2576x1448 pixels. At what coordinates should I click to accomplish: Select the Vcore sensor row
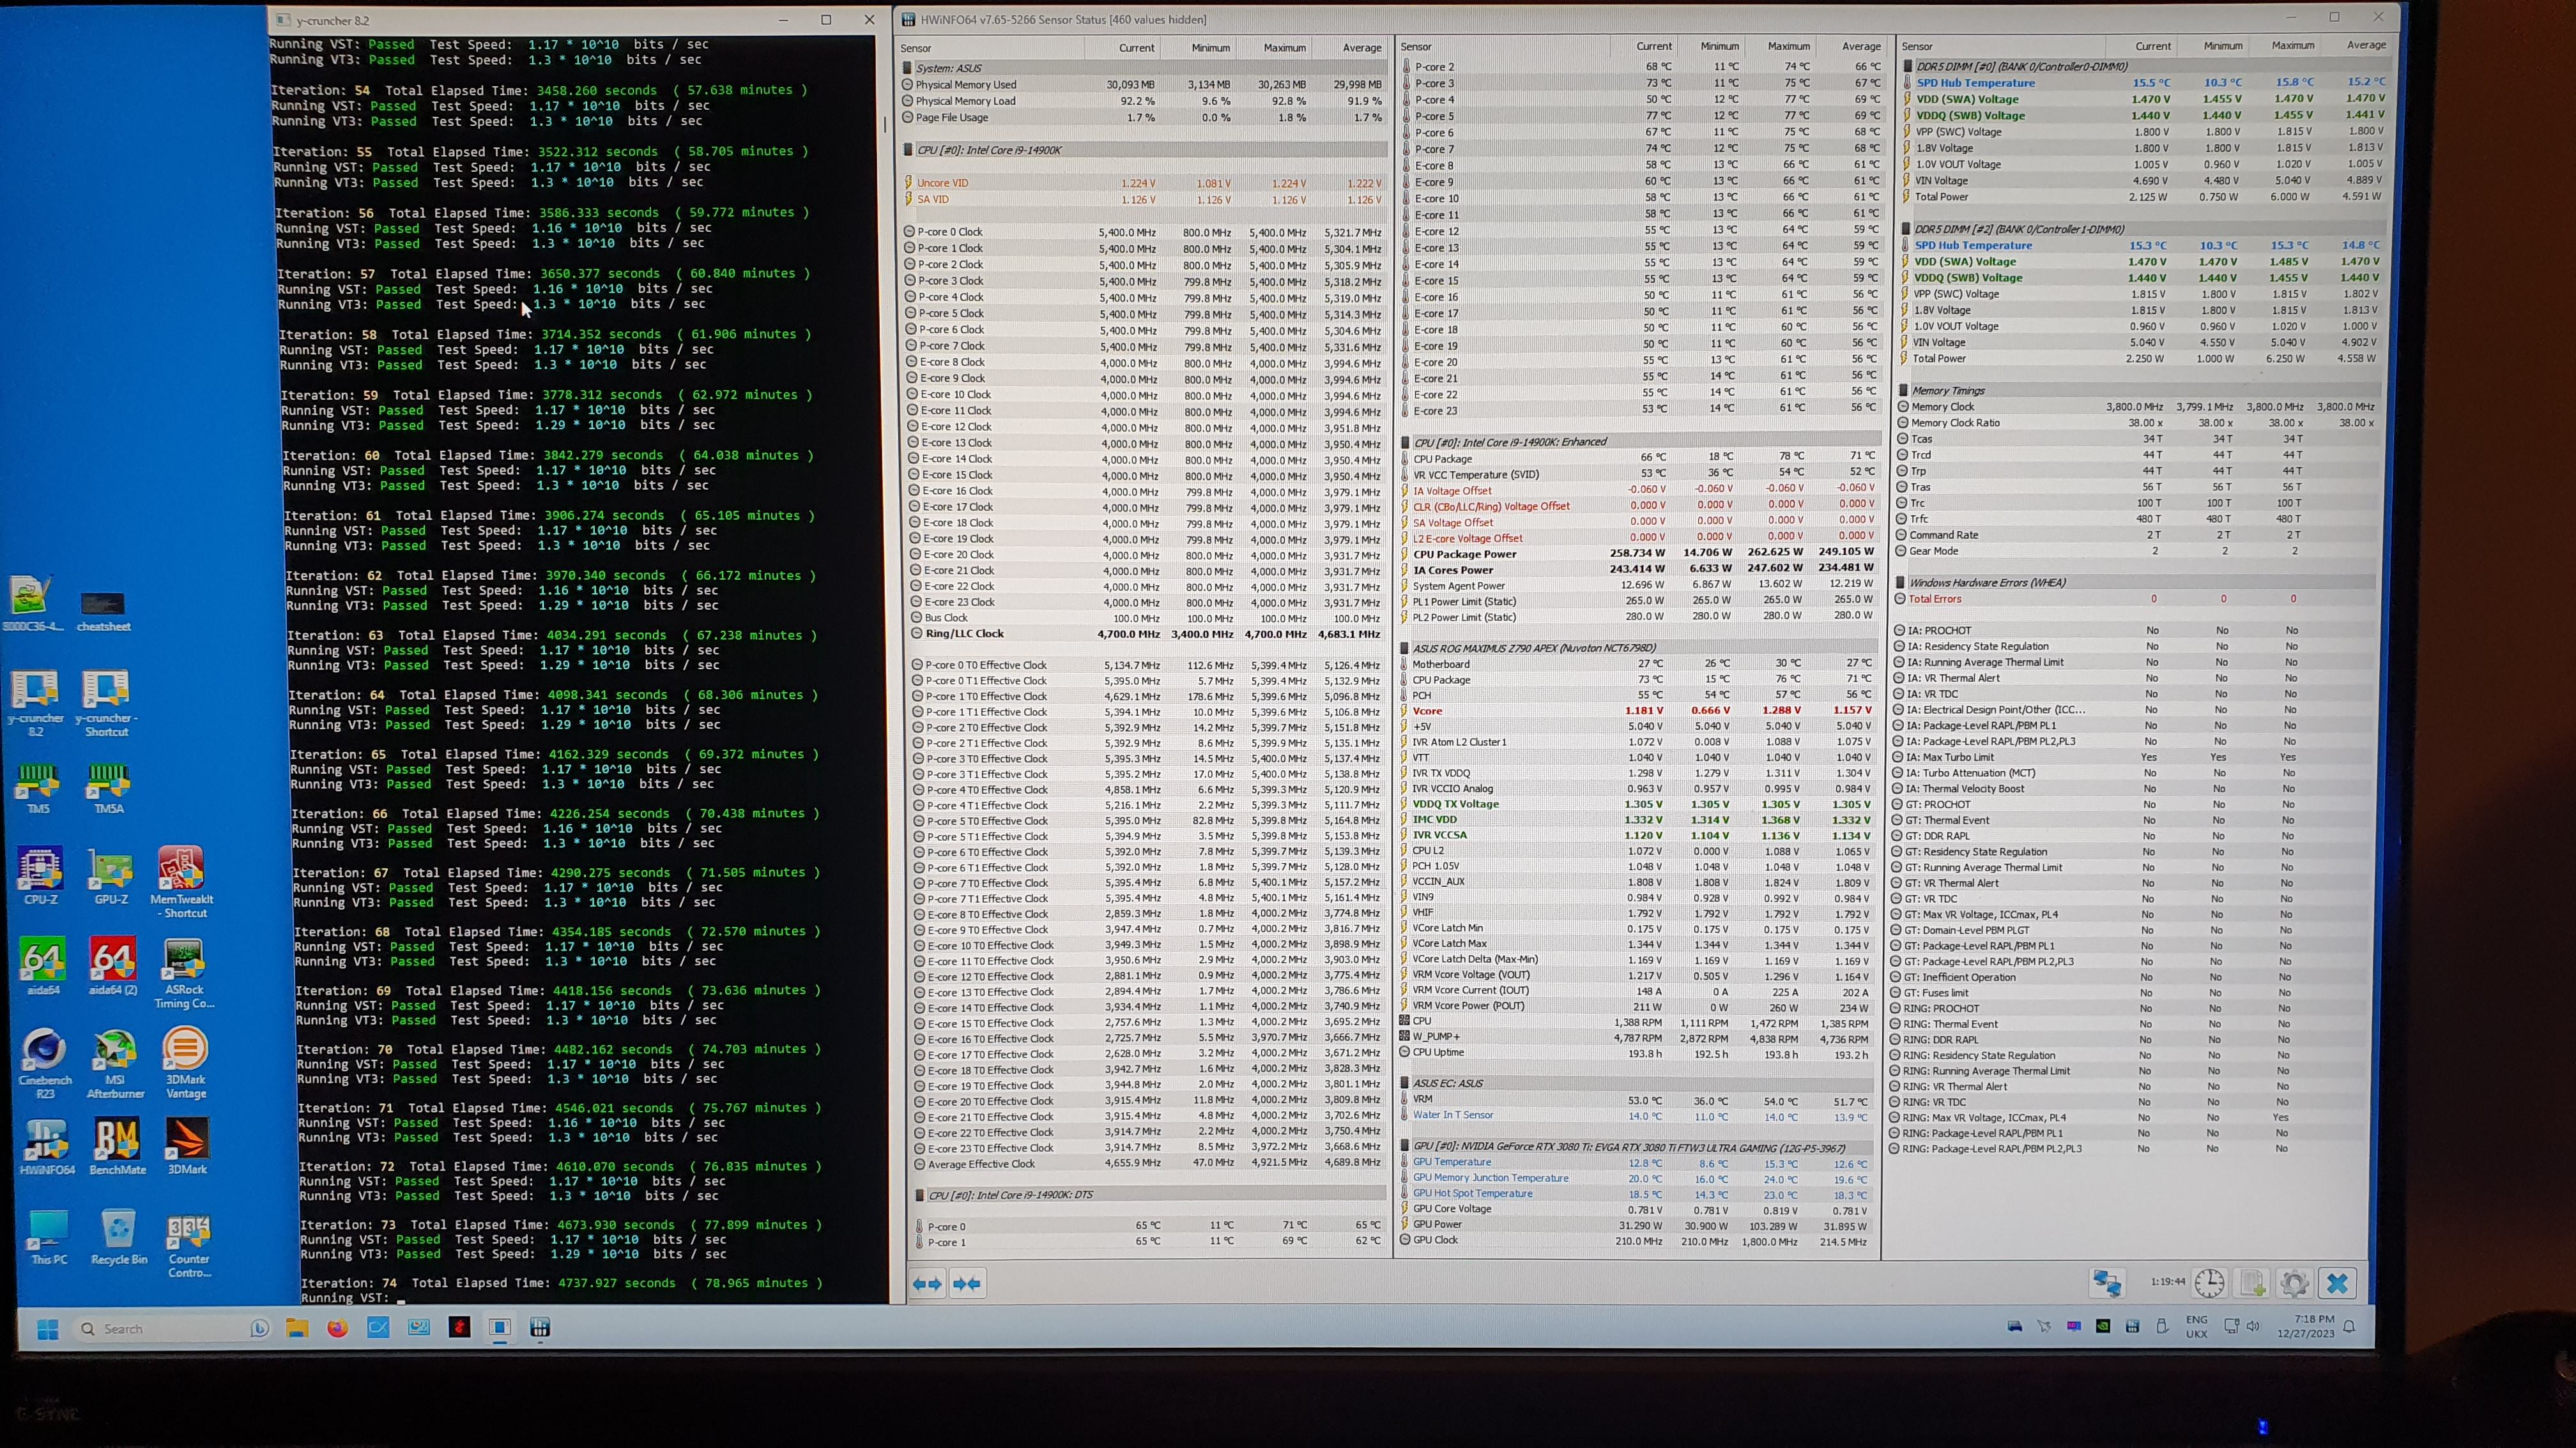tap(1637, 711)
